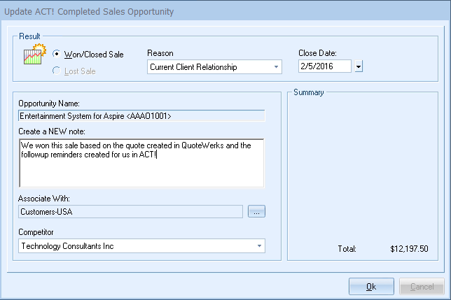Screen dimensions: 451x300
Task: Expand the Close Date calendar arrow
Action: point(359,67)
